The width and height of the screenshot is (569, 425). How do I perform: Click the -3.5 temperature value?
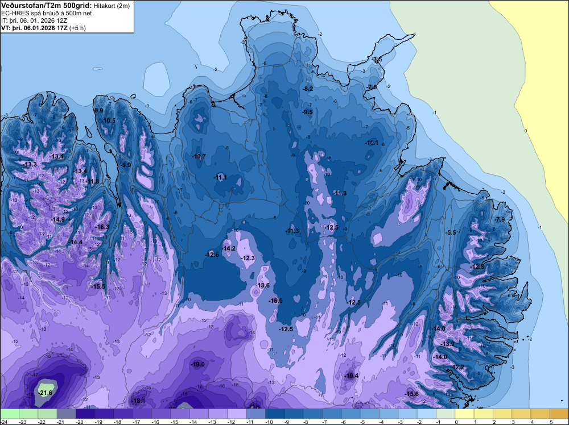377,59
